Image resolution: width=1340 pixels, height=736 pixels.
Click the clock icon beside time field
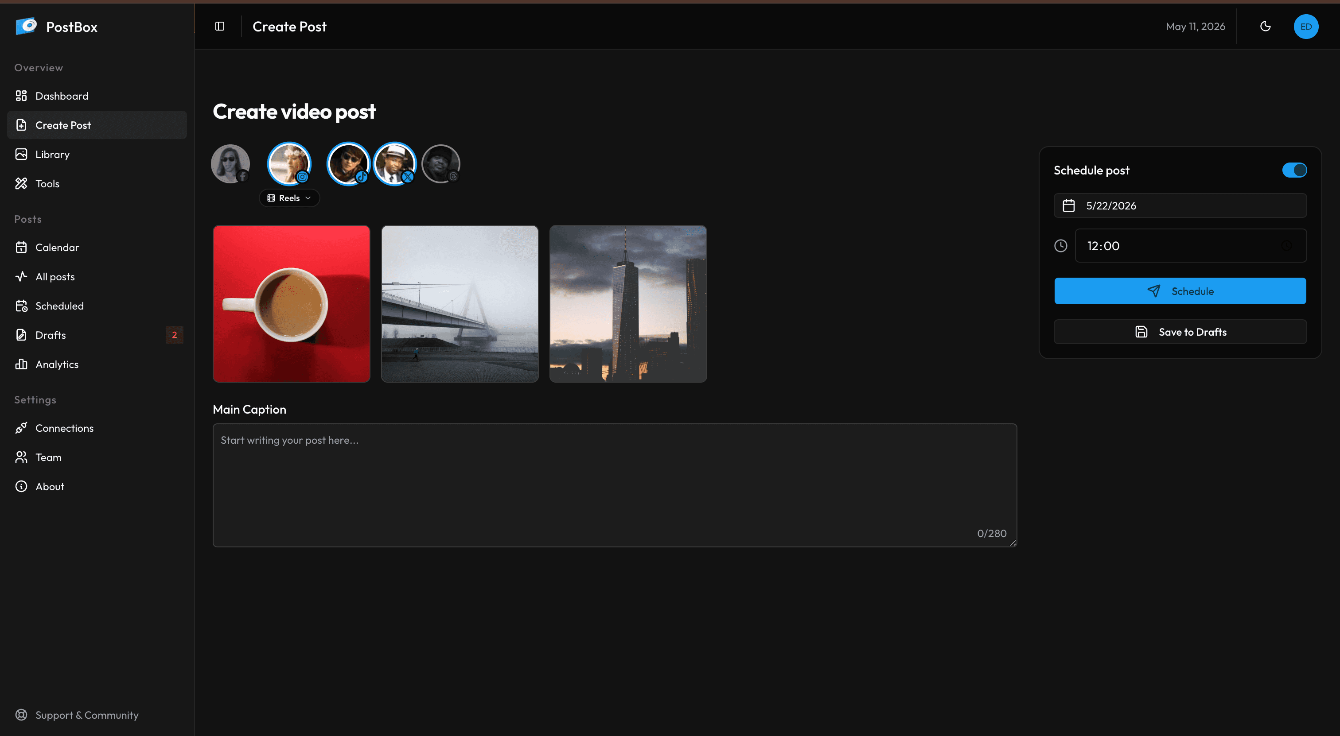1061,246
